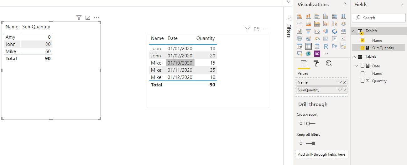This screenshot has width=407, height=165.
Task: Click the ribbon collapse chevron at top
Action: [289, 2]
